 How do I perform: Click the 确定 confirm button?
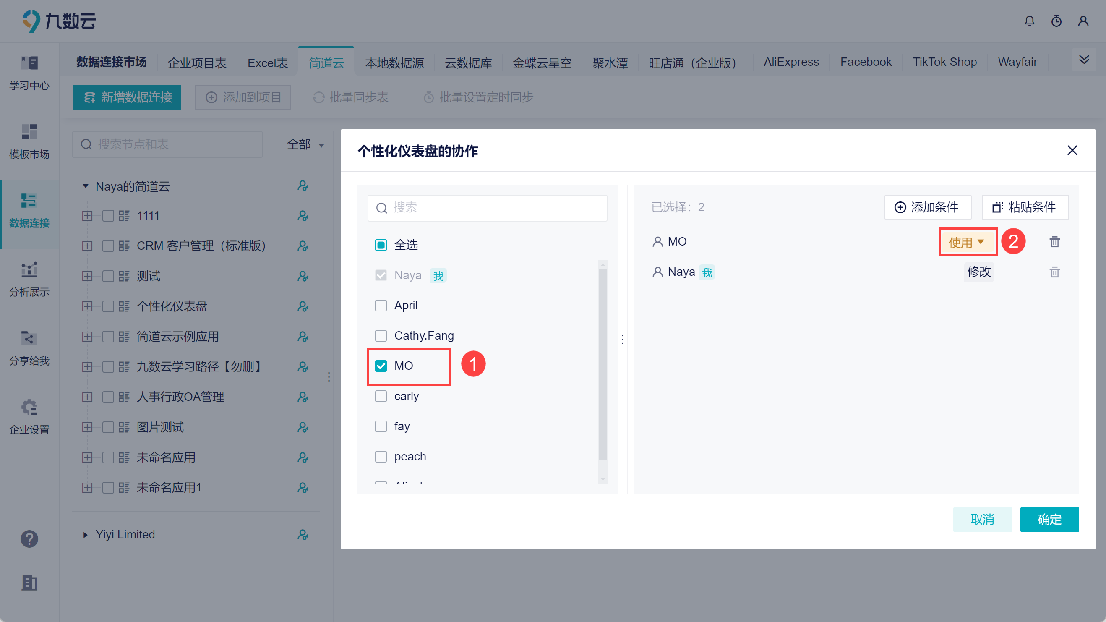click(x=1049, y=519)
